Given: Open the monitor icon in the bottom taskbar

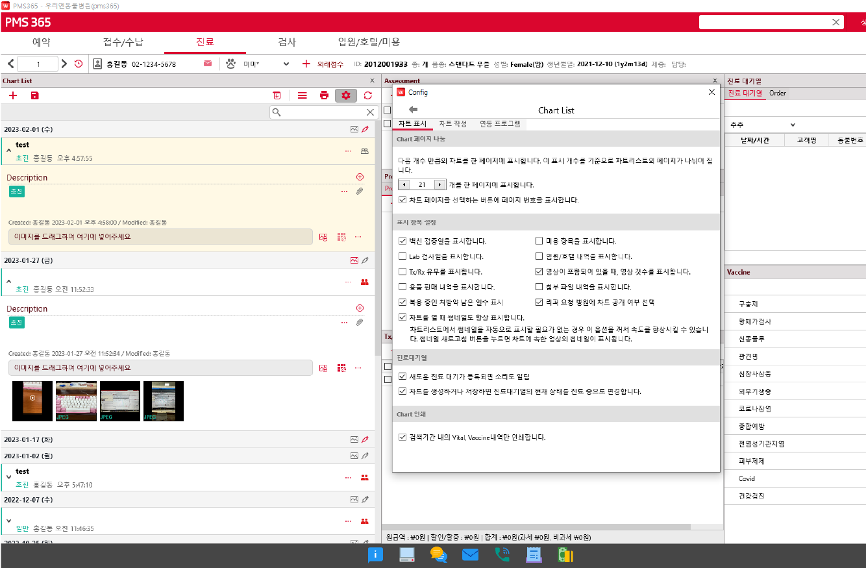Looking at the screenshot, I should click(x=407, y=554).
